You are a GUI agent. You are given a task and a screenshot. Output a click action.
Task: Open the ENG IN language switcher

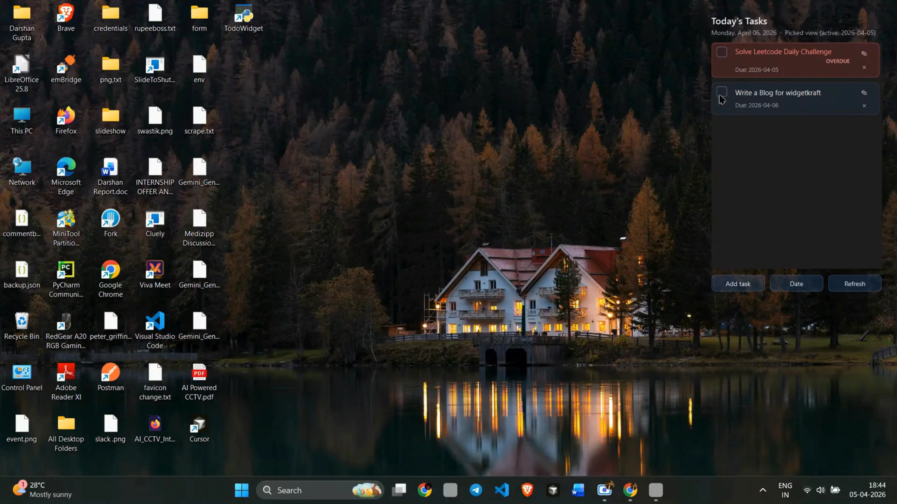(785, 490)
